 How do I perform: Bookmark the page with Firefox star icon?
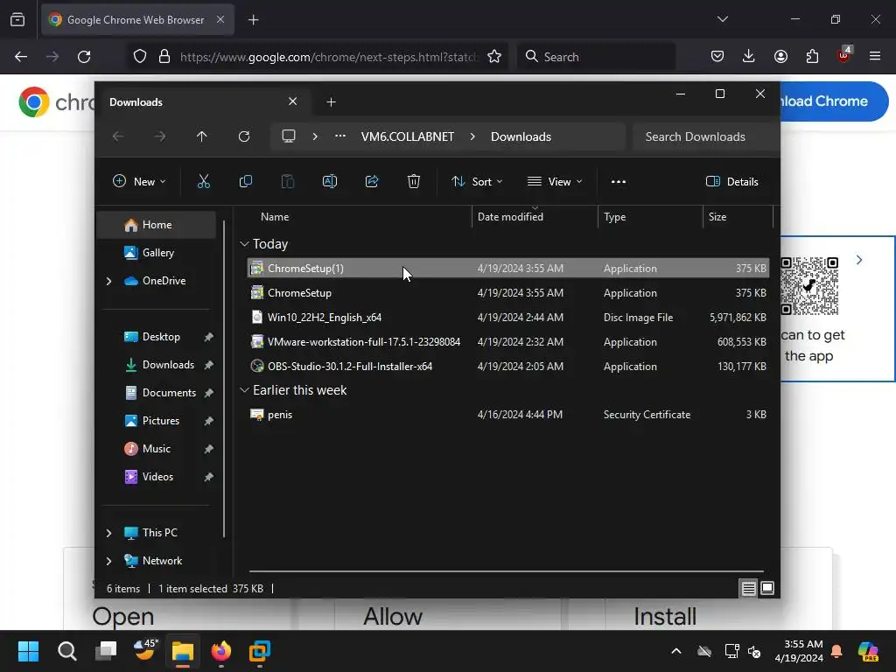pos(494,57)
